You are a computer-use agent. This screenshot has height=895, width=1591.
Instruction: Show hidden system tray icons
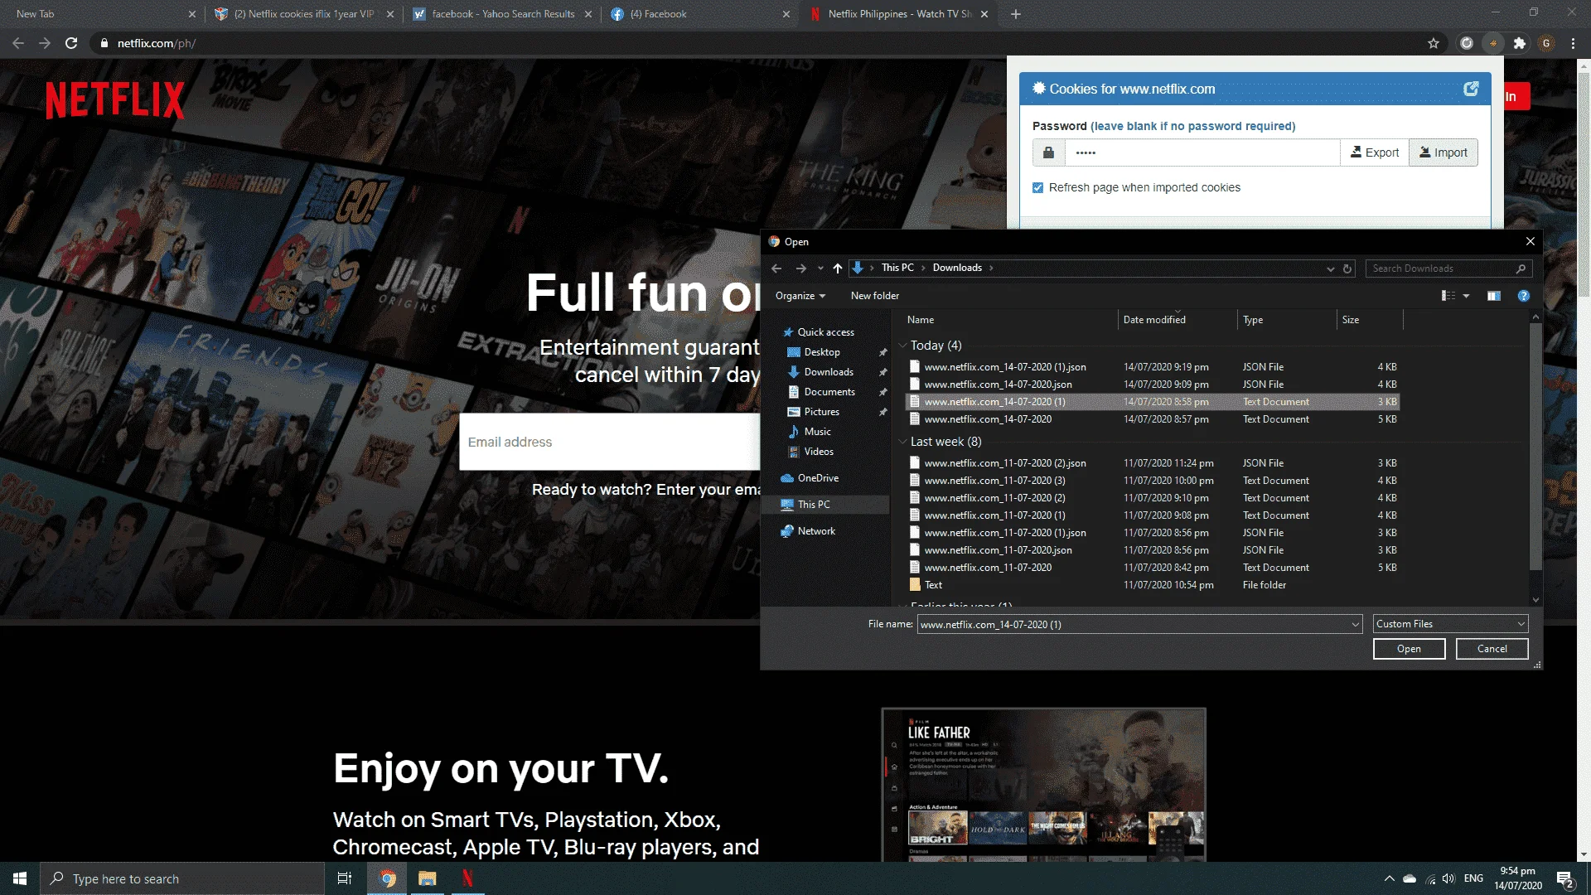click(x=1389, y=878)
